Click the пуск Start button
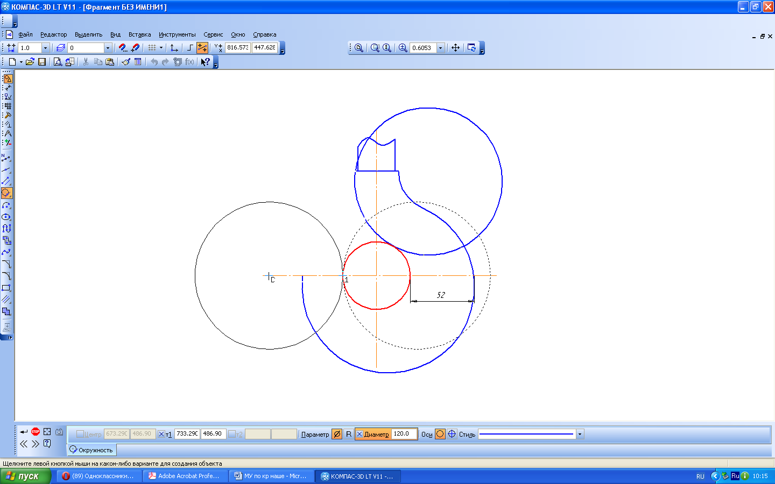Viewport: 775px width, 484px height. [x=25, y=476]
